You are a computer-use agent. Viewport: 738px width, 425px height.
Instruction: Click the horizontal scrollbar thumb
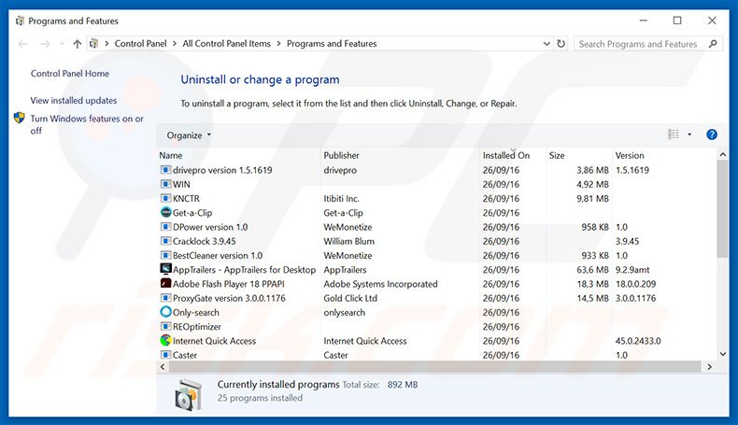(x=435, y=367)
